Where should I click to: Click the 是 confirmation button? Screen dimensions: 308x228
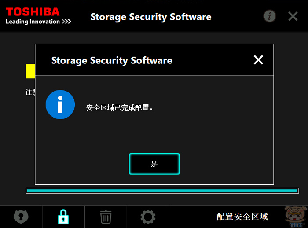(154, 164)
